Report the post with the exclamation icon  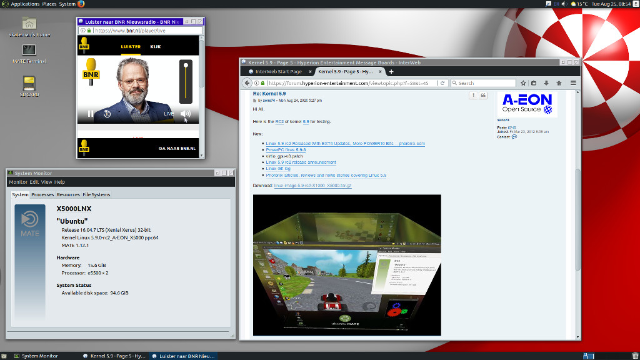[x=473, y=96]
